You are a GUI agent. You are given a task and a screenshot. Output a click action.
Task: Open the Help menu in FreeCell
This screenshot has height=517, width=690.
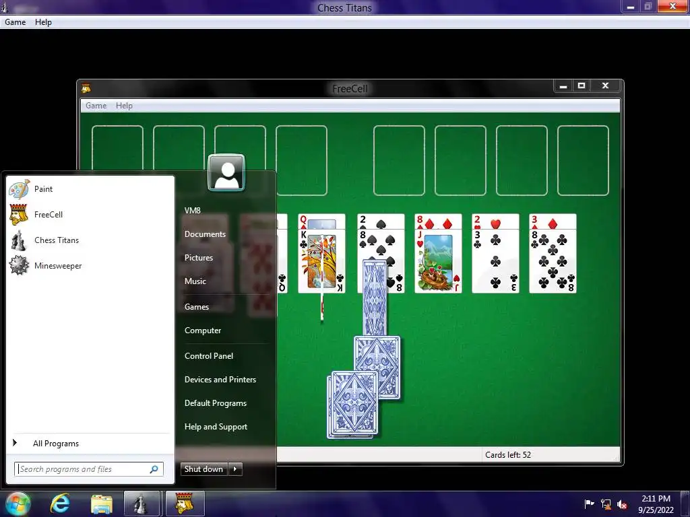pyautogui.click(x=124, y=106)
